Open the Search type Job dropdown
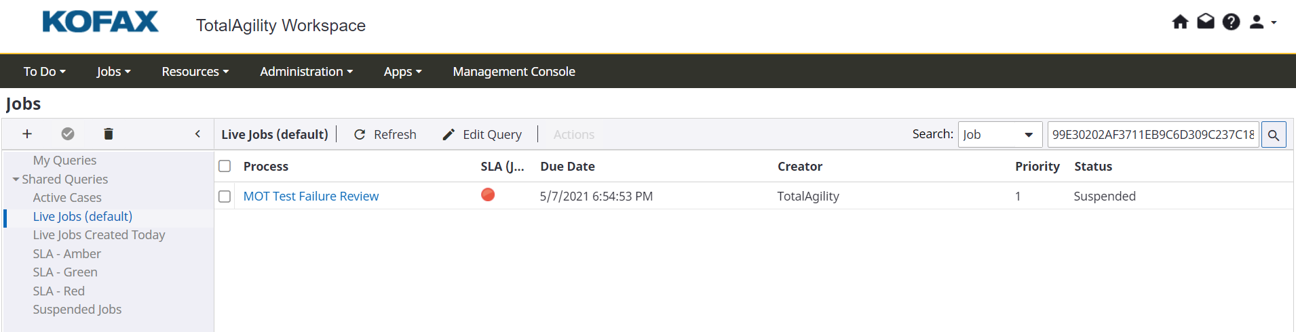The width and height of the screenshot is (1296, 332). pos(999,135)
